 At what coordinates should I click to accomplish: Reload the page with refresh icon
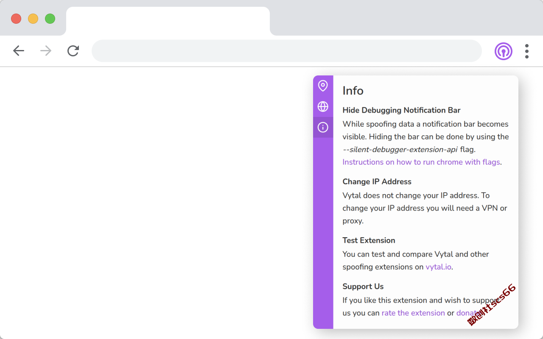73,51
